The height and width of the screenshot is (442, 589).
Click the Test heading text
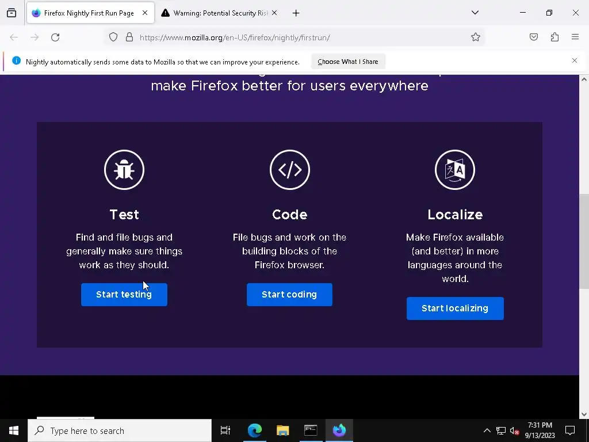[124, 215]
